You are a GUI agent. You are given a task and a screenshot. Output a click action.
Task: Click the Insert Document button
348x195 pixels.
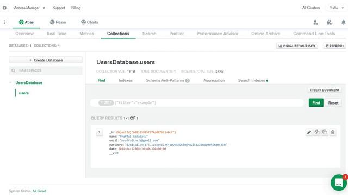(325, 90)
